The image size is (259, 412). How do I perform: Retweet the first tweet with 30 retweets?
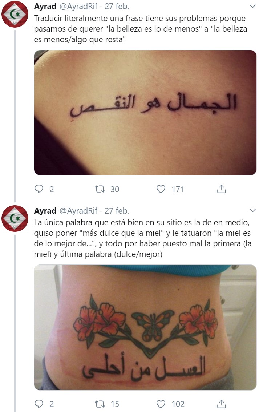tap(100, 189)
